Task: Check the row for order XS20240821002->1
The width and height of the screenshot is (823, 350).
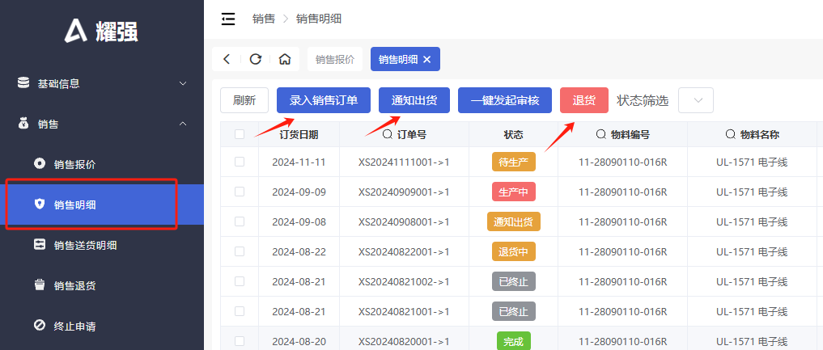Action: (x=240, y=281)
